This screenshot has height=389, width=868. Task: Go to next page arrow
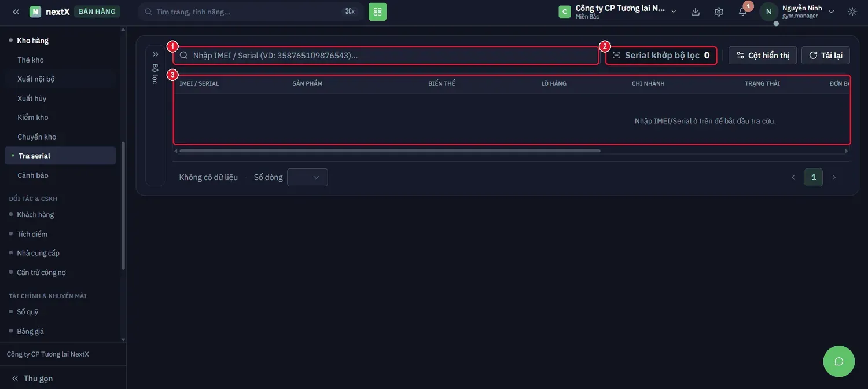click(834, 177)
